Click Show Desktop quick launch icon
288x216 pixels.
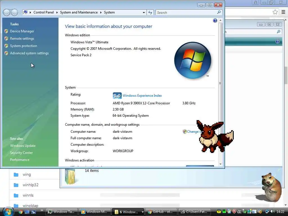pos(27,212)
